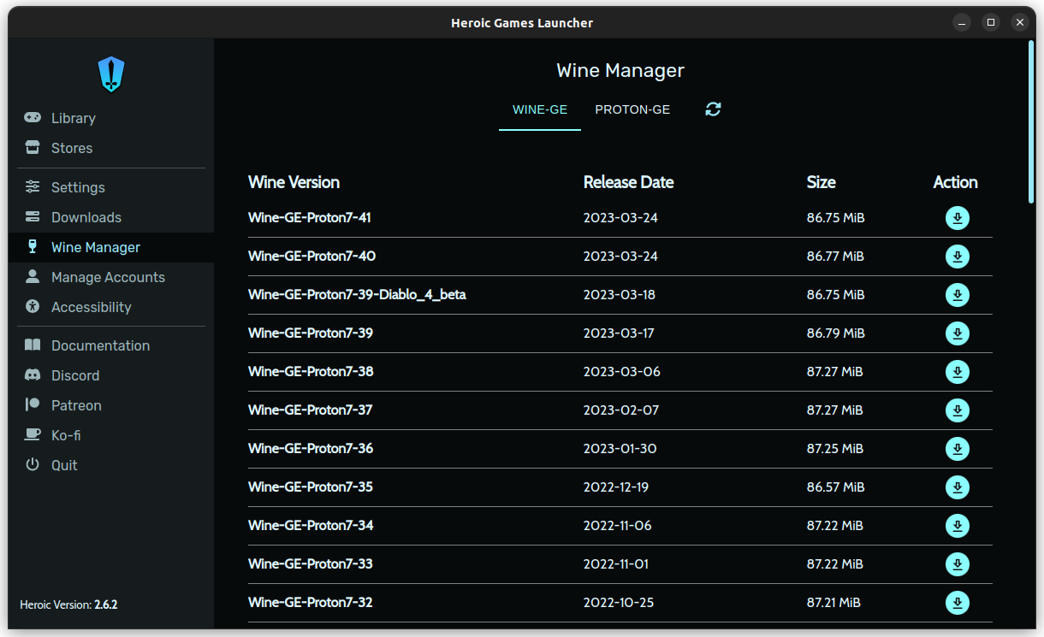Switch to the PROTON-GE tab

coord(632,109)
